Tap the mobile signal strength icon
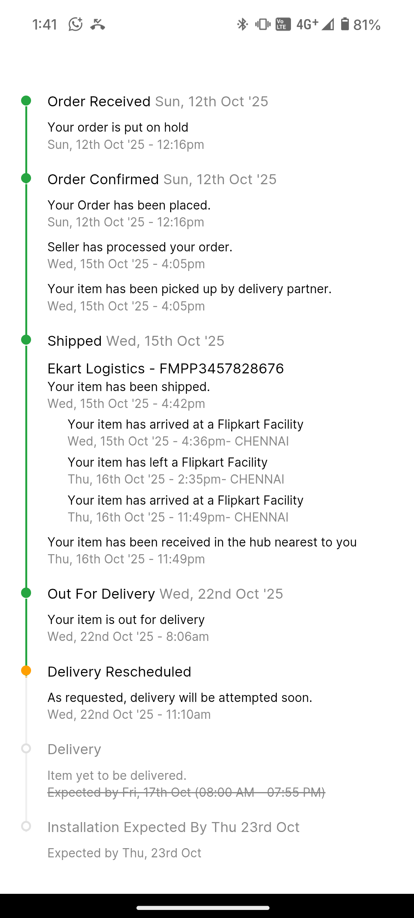This screenshot has height=918, width=414. (327, 25)
